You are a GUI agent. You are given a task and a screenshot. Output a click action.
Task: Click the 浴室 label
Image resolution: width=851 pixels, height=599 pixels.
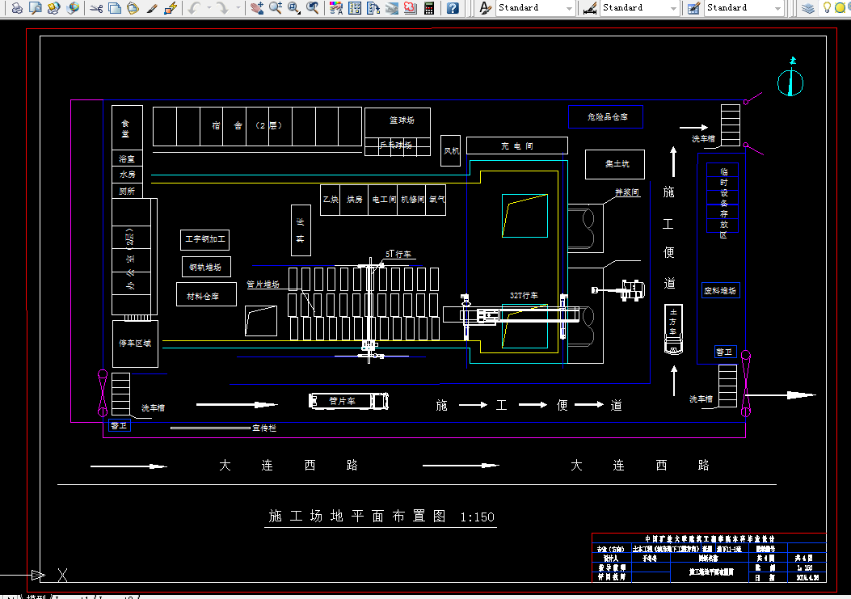(127, 158)
